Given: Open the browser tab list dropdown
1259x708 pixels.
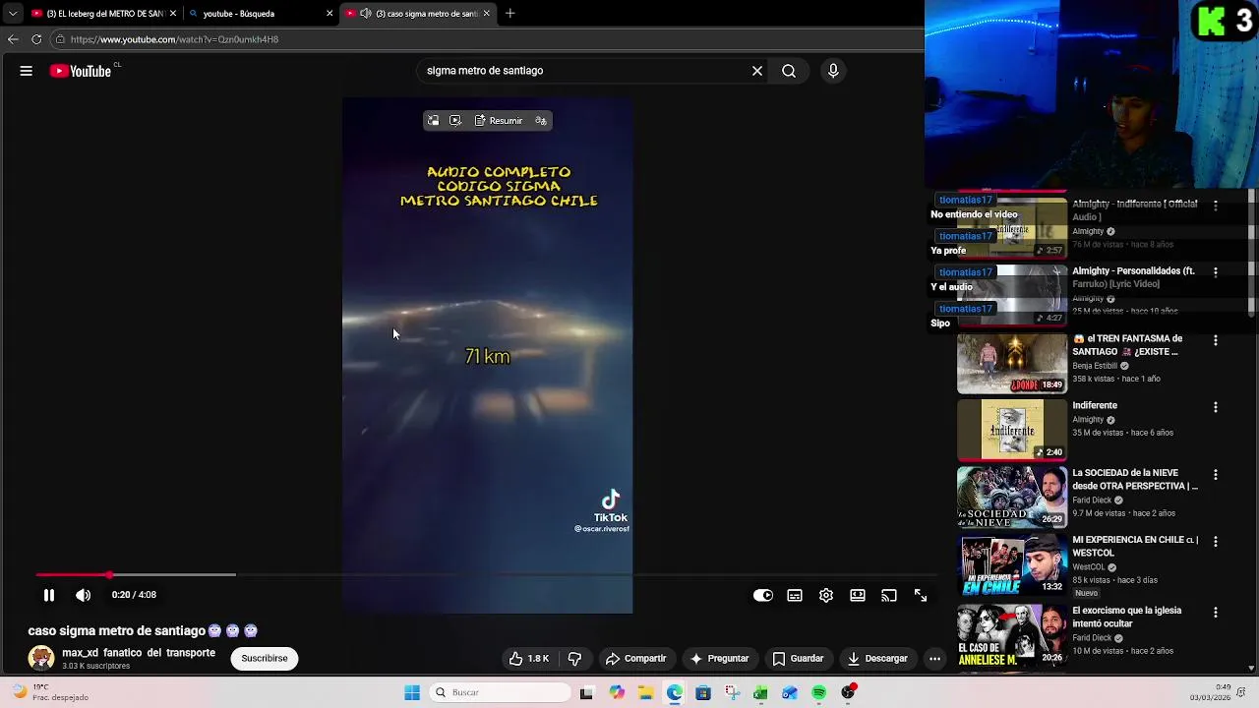Looking at the screenshot, I should pos(12,14).
